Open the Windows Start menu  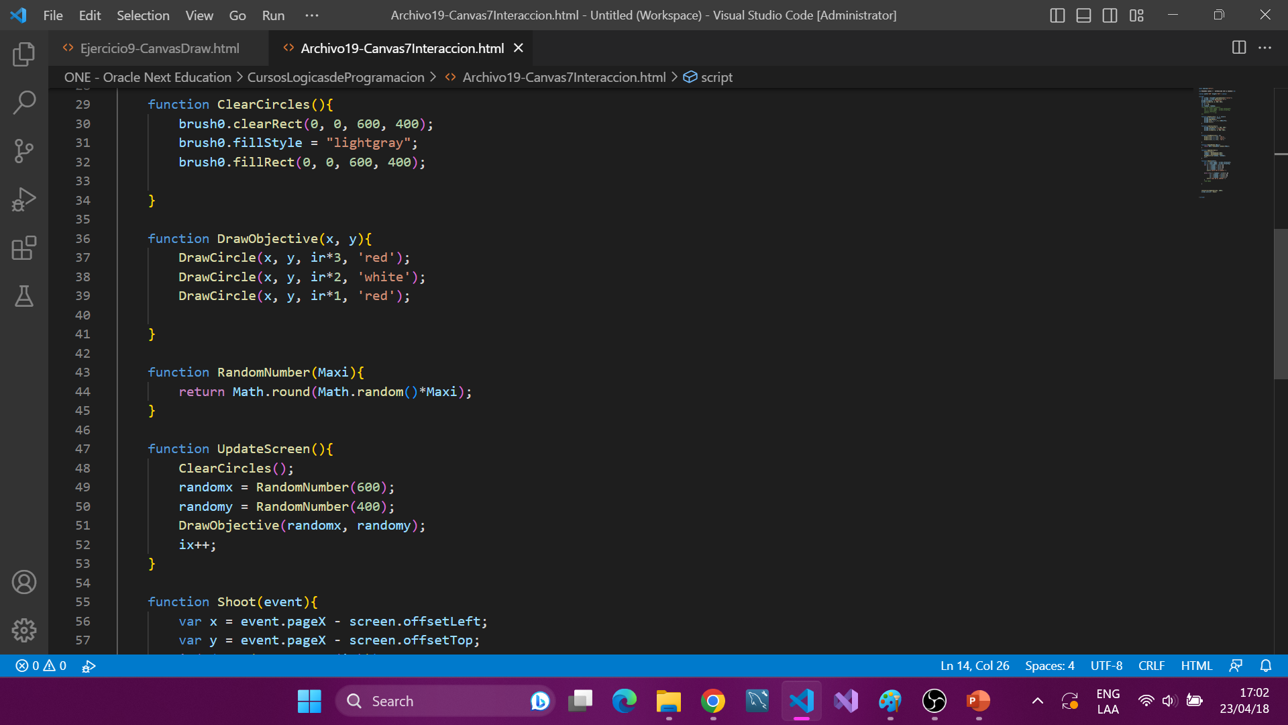pos(309,702)
